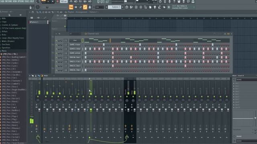Click the question mark help icon

(x=174, y=2)
